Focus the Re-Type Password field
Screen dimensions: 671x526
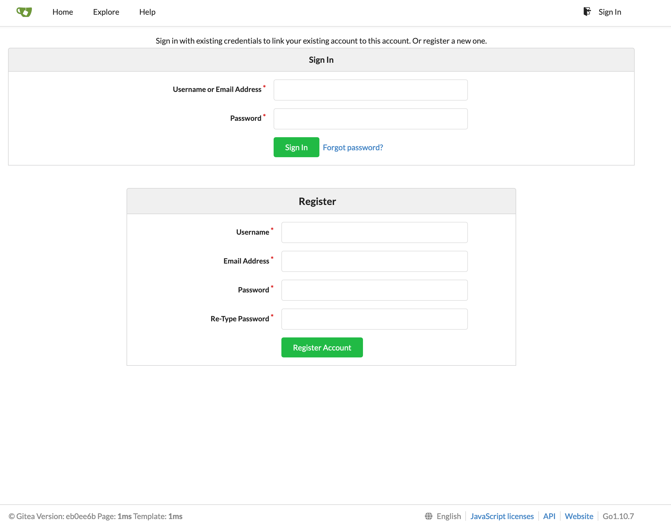[374, 319]
